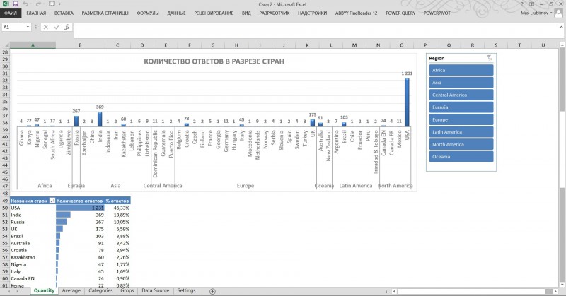566x296 pixels.
Task: Open the РАЗМЕТКА СТРАНИЦЫ ribbon tab
Action: pos(105,13)
